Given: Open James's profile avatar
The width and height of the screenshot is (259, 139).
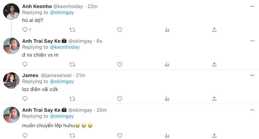Looking at the screenshot, I should [x=11, y=81].
